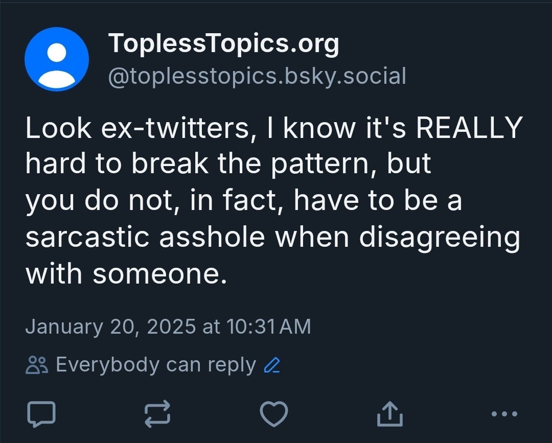Click the word REALLY in the post

click(470, 127)
